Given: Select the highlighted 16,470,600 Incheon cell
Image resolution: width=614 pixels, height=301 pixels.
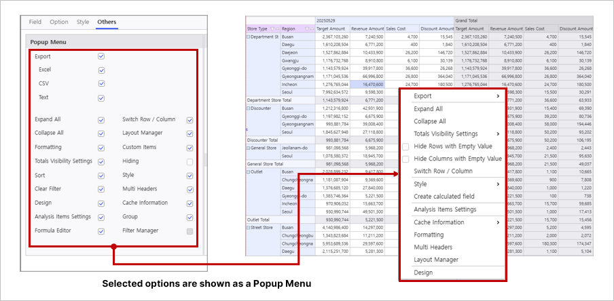Looking at the screenshot, I should pyautogui.click(x=367, y=84).
